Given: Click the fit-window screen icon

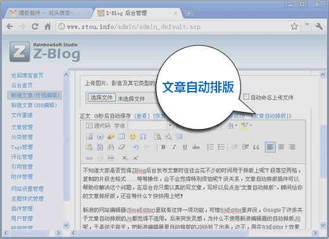Looking at the screenshot, I should pos(179,137).
